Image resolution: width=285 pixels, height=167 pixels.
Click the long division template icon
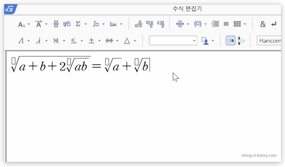pos(150,24)
